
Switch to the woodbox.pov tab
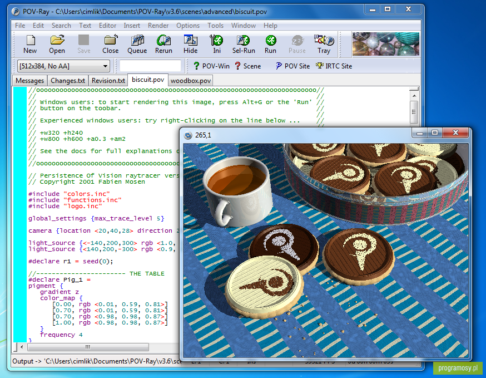[191, 81]
